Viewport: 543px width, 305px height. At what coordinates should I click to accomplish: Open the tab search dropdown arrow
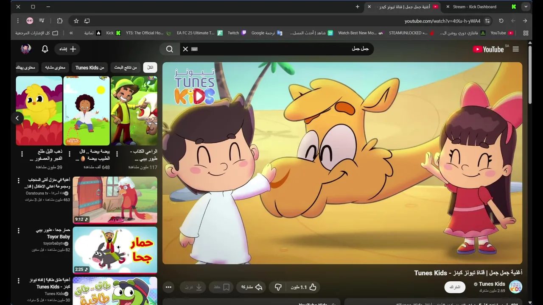pos(526,7)
